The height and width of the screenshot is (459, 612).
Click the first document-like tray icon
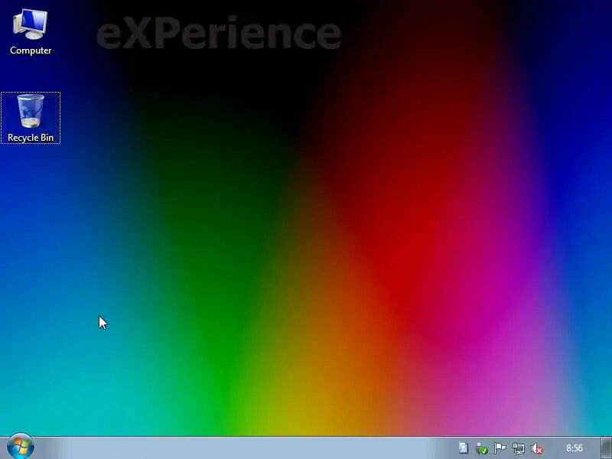coord(464,448)
